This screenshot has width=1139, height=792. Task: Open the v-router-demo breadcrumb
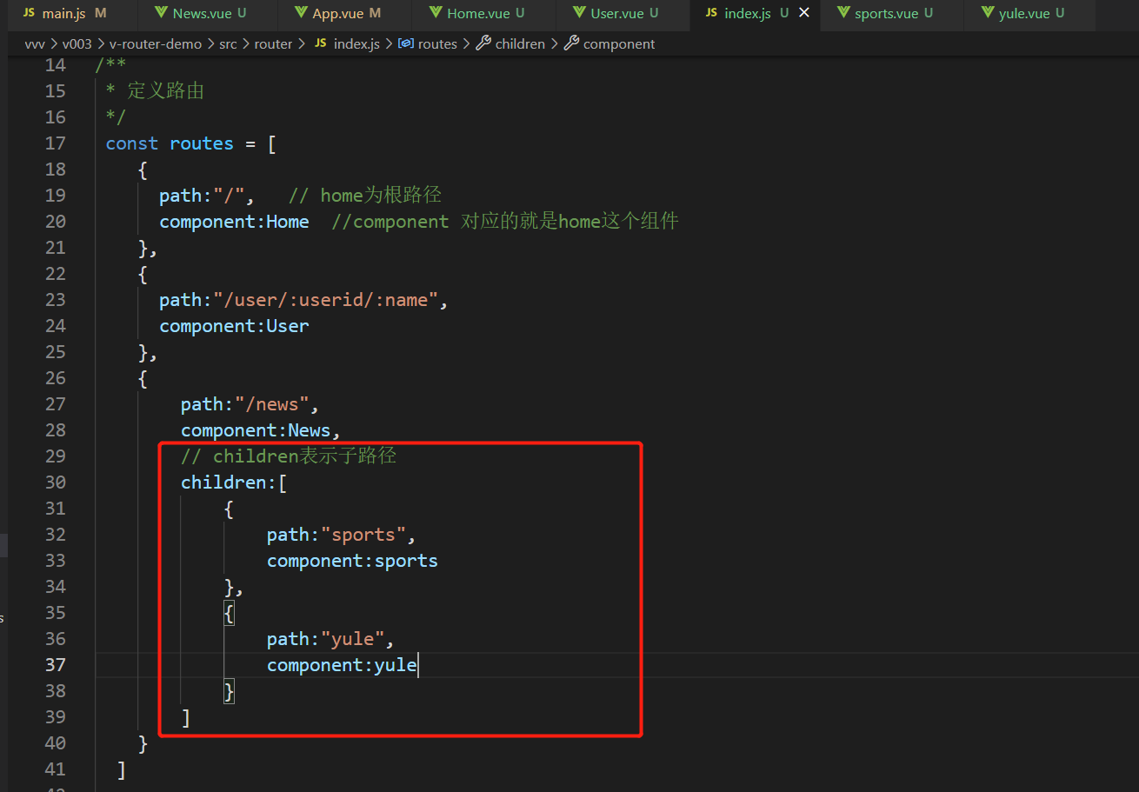click(156, 43)
